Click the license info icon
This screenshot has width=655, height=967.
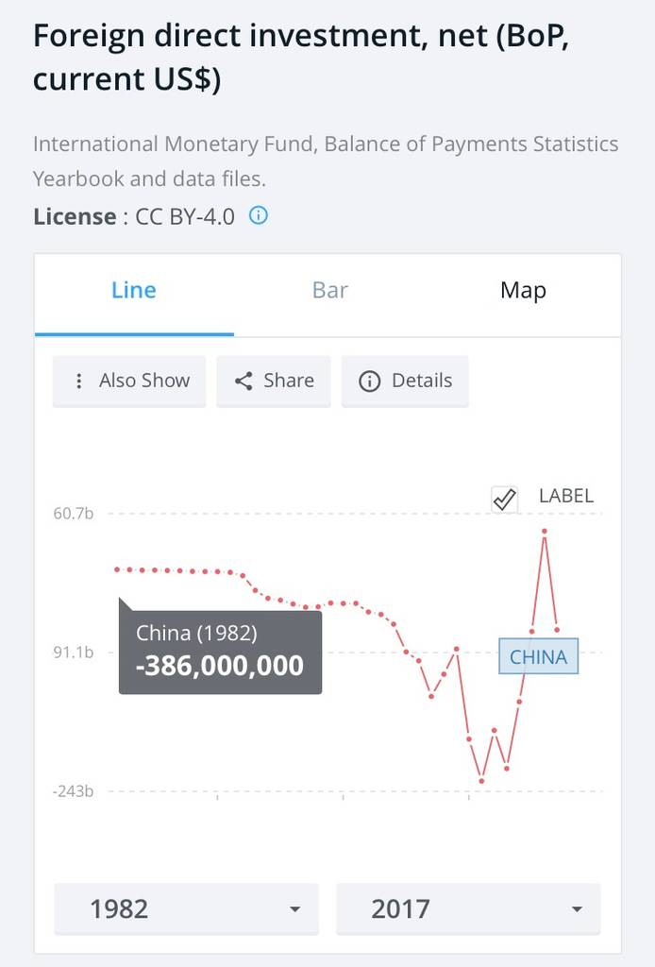coord(258,215)
